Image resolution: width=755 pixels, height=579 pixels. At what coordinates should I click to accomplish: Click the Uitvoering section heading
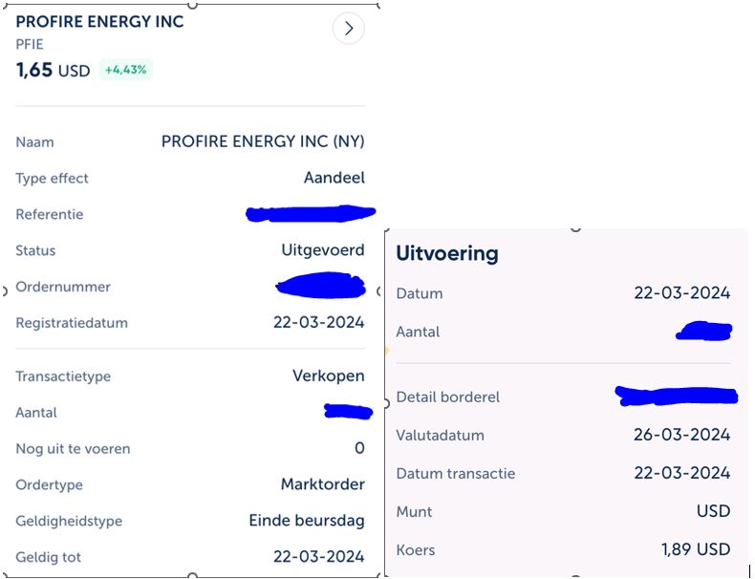click(447, 253)
